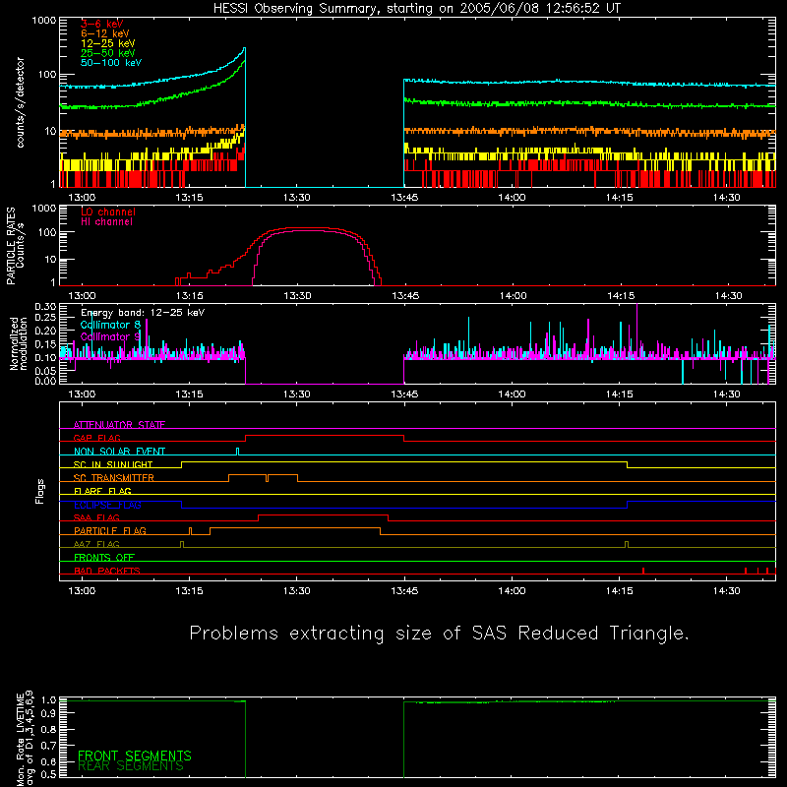Select the 0.9 label on the livetime axis
Viewport: 787px width, 787px height.
pos(48,713)
